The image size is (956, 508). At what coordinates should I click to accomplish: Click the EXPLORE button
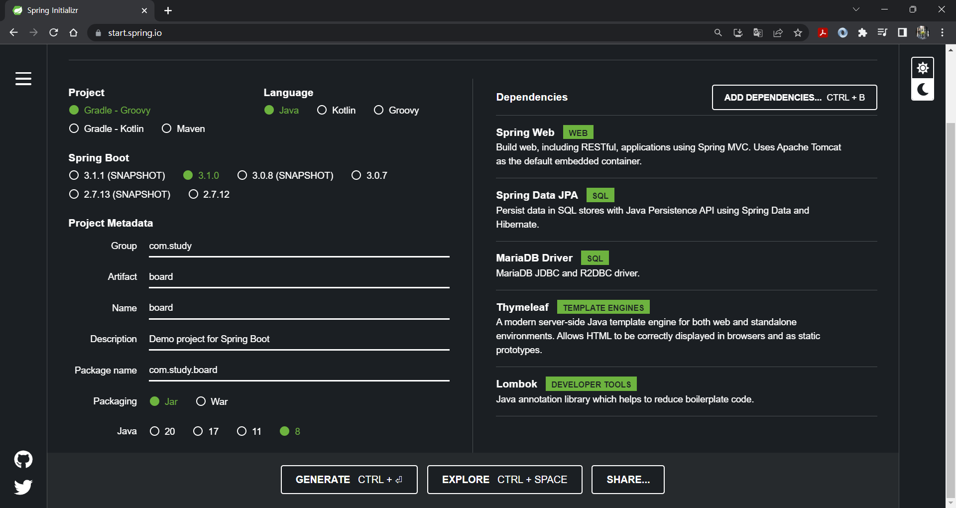click(x=504, y=480)
